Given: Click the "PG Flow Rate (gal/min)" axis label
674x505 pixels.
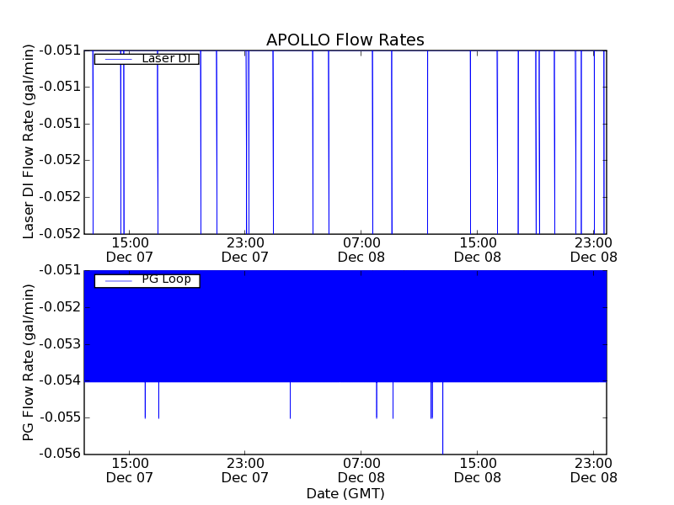Looking at the screenshot, I should coord(28,362).
